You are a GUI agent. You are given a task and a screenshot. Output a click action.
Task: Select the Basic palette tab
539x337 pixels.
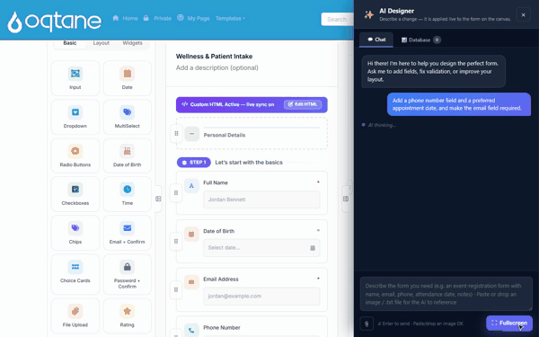pyautogui.click(x=70, y=43)
